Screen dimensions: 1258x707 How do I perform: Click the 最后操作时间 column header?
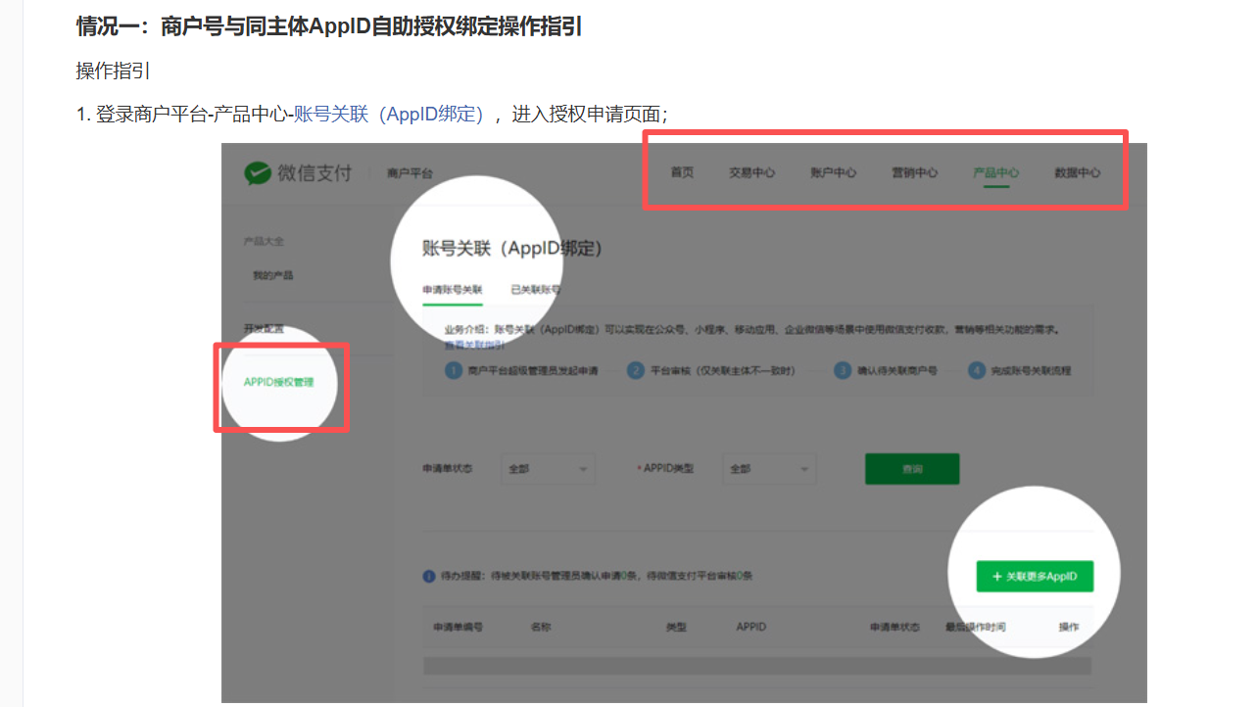(x=975, y=627)
